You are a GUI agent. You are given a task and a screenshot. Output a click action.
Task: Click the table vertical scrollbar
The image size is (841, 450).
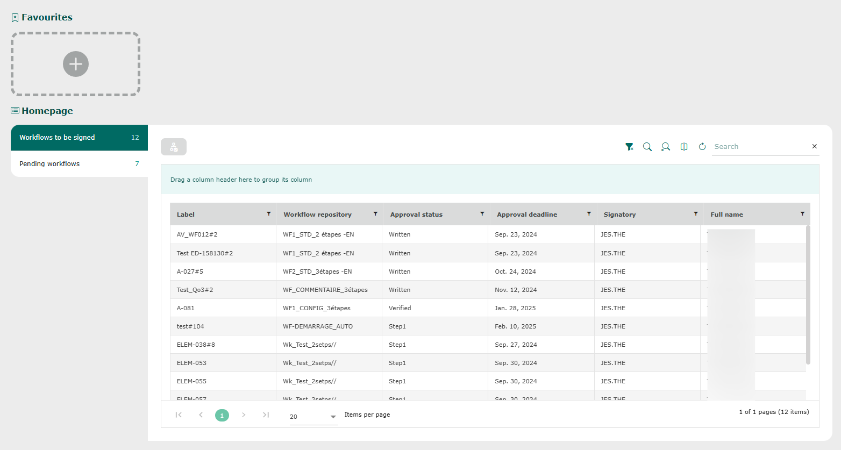(808, 296)
